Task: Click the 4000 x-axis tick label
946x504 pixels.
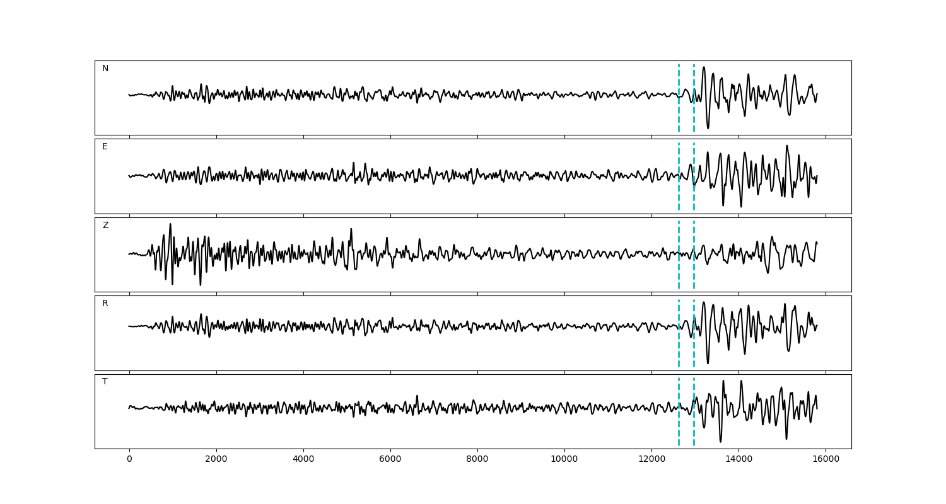Action: pyautogui.click(x=303, y=459)
